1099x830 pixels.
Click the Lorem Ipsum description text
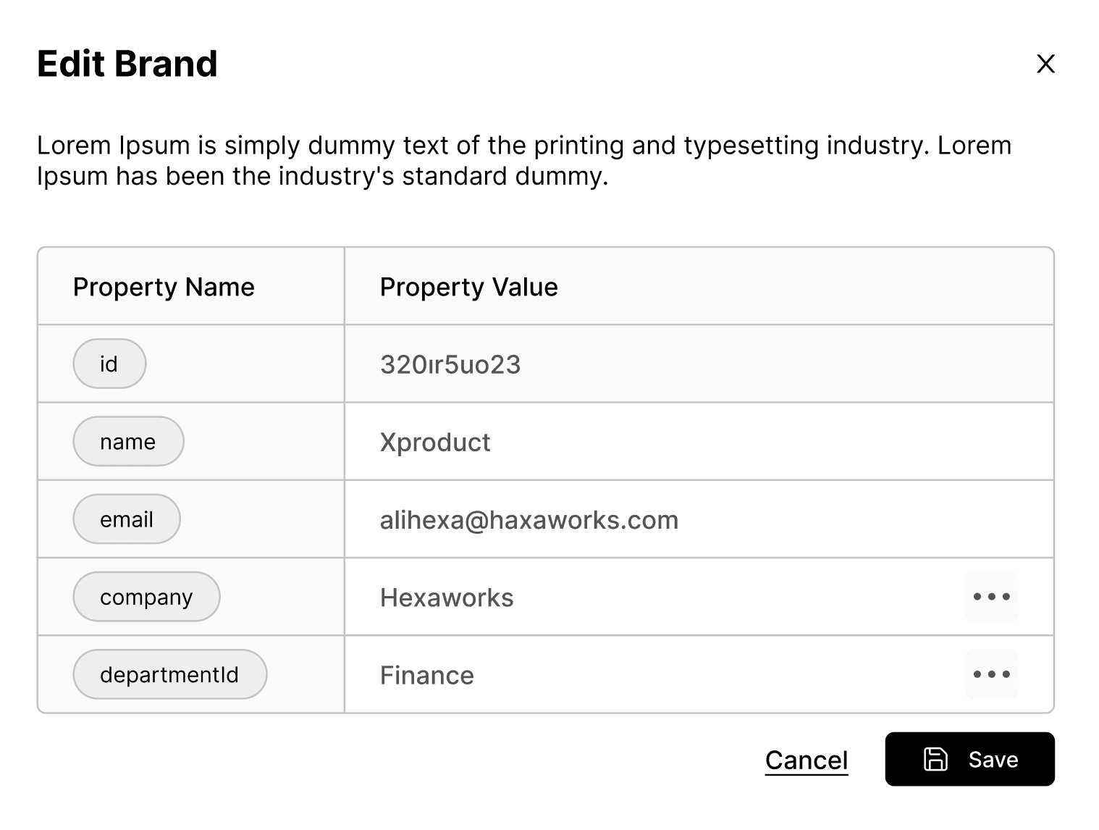pos(523,161)
